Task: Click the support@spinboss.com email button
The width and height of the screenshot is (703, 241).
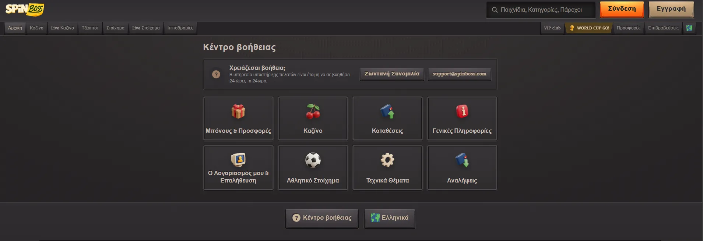Action: (x=459, y=74)
